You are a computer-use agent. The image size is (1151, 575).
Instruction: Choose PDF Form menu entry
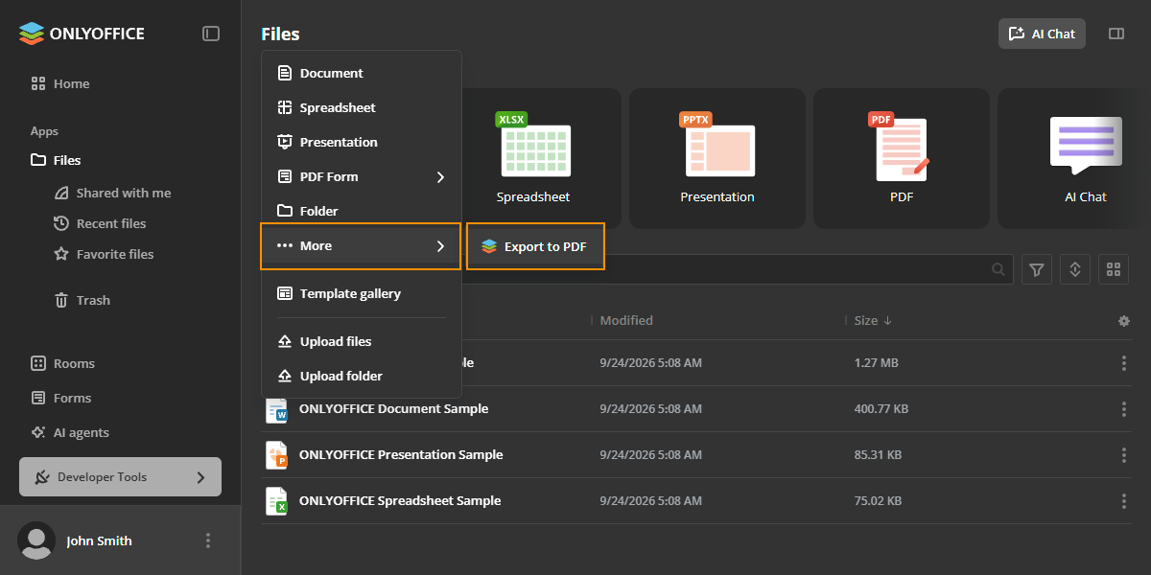tap(362, 176)
